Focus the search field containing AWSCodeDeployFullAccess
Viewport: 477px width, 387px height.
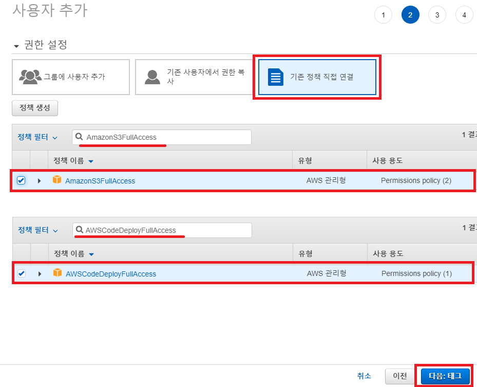pyautogui.click(x=162, y=230)
